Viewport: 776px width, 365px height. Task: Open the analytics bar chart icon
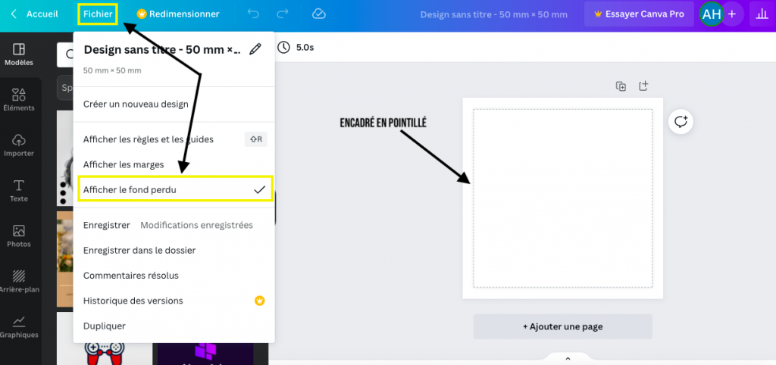[762, 14]
